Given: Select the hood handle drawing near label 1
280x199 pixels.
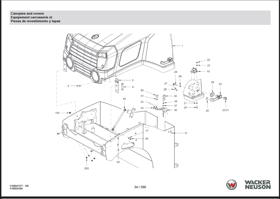Looking at the screenshot, I should (165, 60).
